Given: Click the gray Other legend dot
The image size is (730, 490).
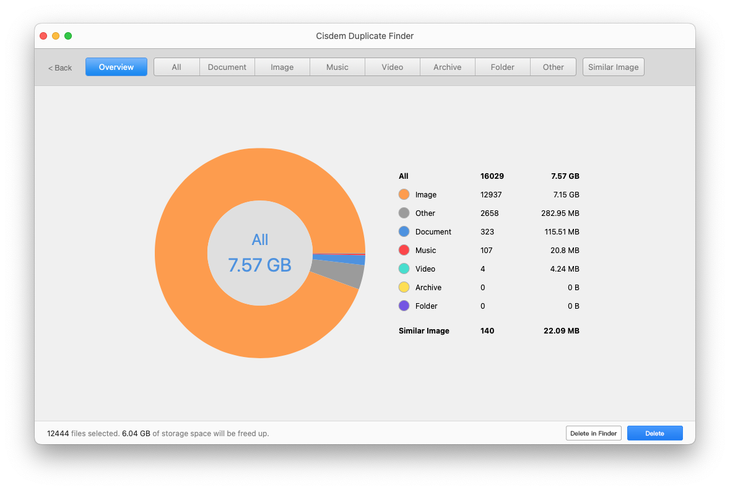Looking at the screenshot, I should pos(404,213).
